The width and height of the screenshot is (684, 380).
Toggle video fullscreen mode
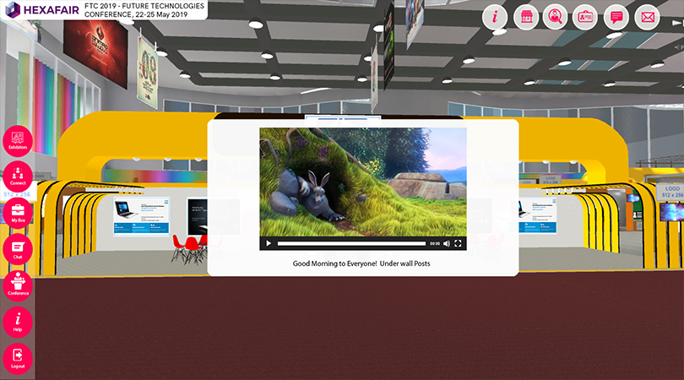point(458,243)
